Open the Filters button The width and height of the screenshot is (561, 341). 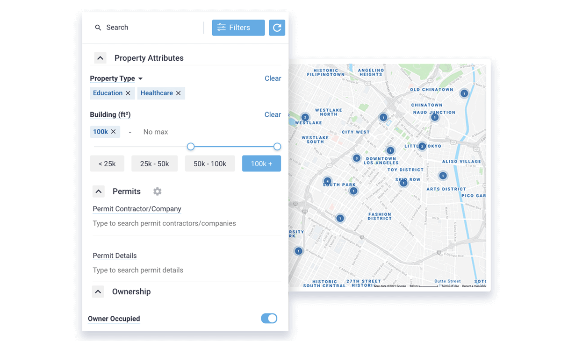[x=238, y=28]
